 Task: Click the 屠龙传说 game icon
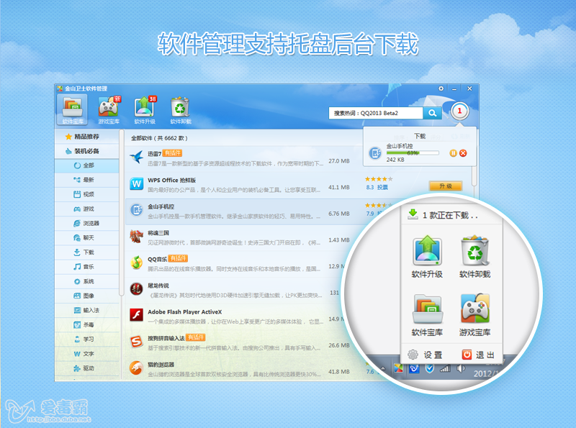(x=136, y=289)
